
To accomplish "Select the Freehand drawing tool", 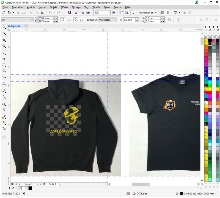I will (4, 53).
